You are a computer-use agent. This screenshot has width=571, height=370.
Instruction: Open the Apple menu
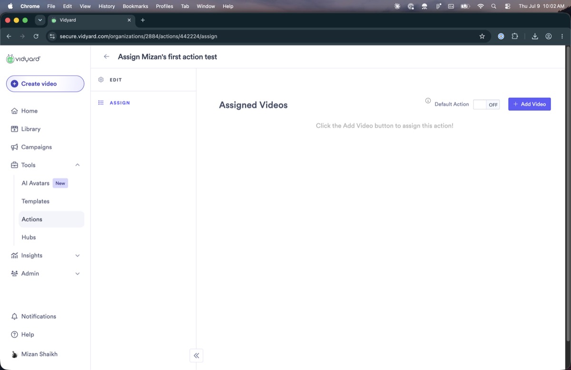tap(10, 6)
